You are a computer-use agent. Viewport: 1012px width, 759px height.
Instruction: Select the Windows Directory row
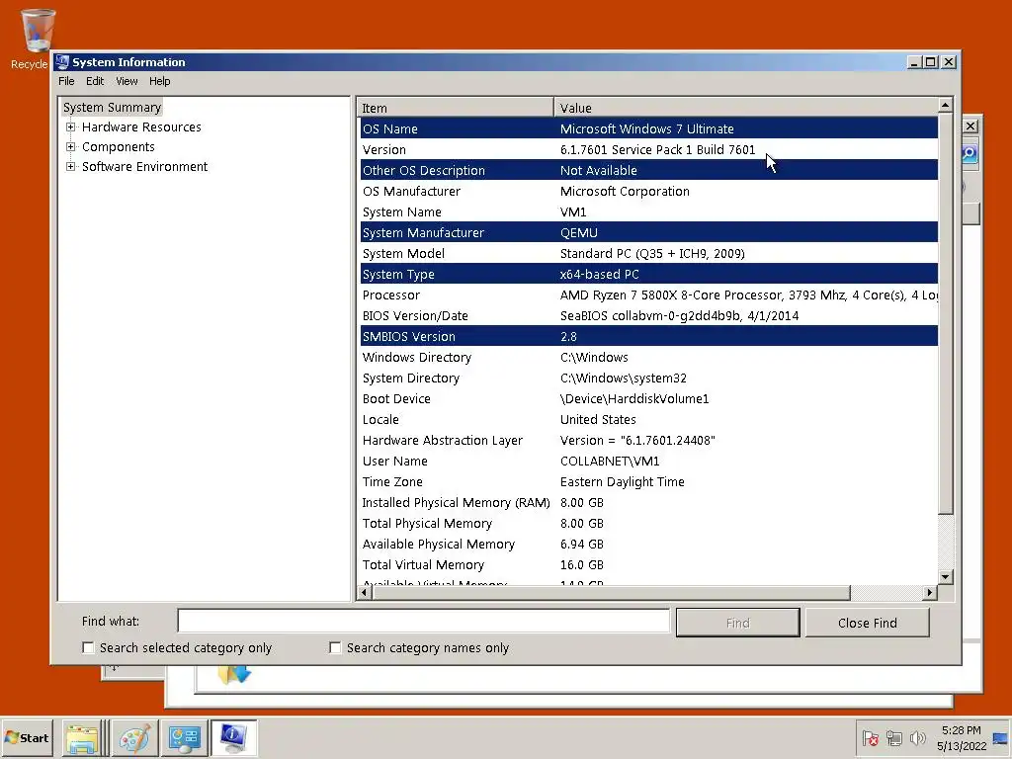pyautogui.click(x=648, y=357)
